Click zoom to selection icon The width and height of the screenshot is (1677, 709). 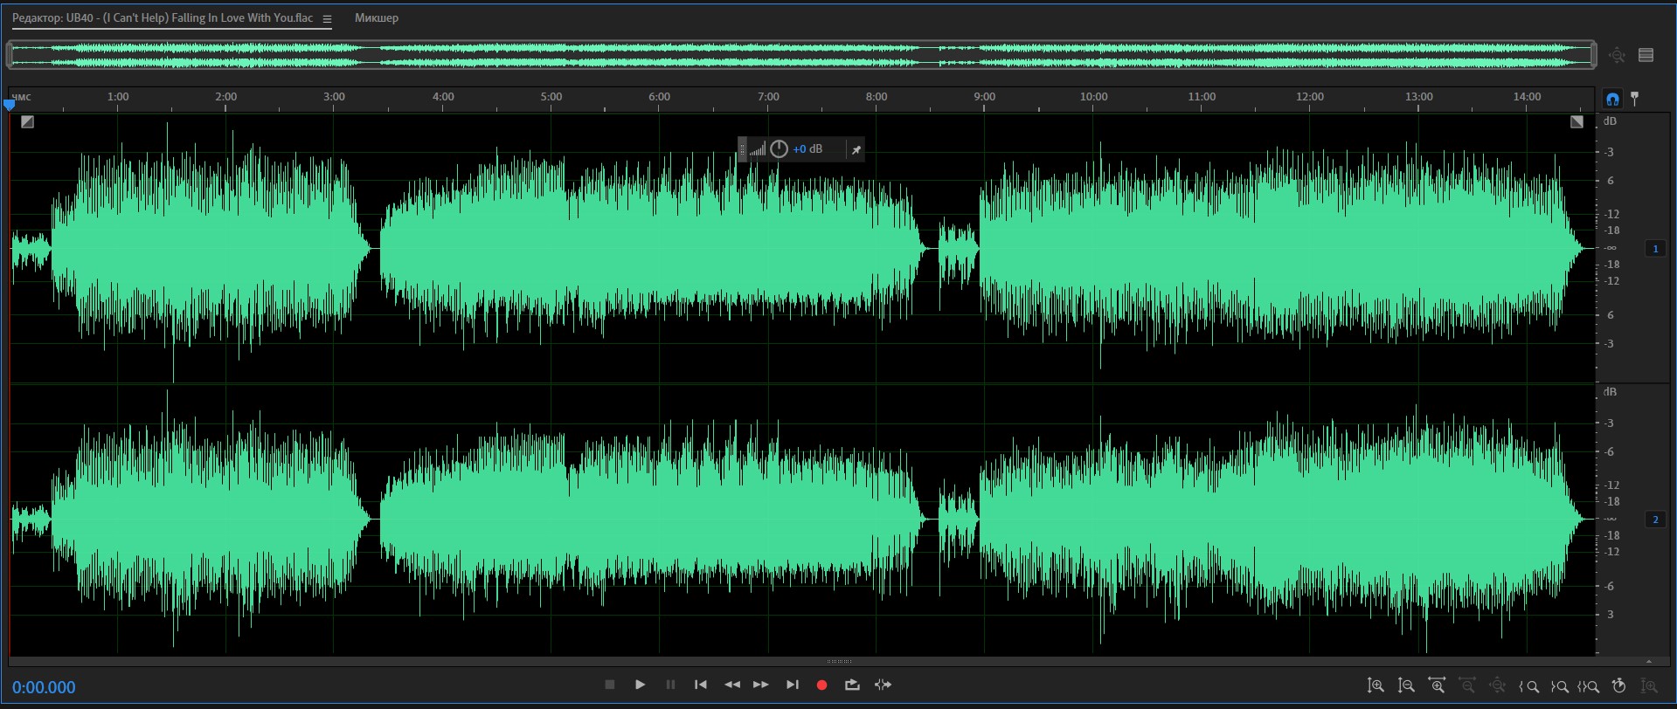(1589, 686)
